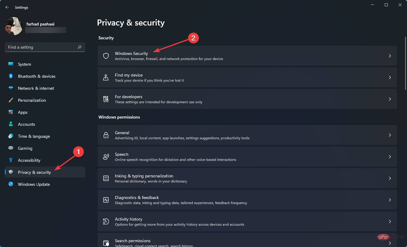Click the Speech recognition icon

click(106, 157)
